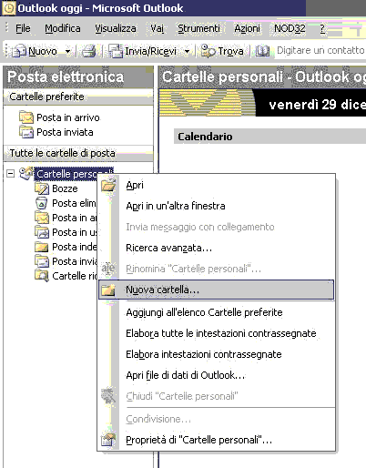The width and height of the screenshot is (366, 468).
Task: Choose Proprietà di "Cartelle personali"
Action: [217, 440]
